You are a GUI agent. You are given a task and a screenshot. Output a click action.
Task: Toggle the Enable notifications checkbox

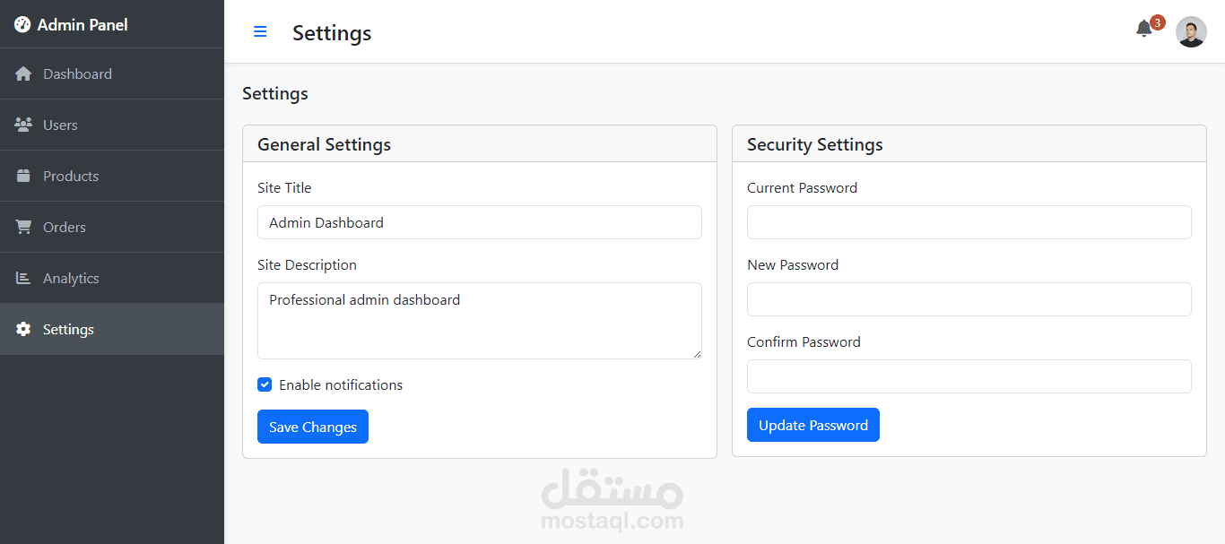tap(265, 384)
